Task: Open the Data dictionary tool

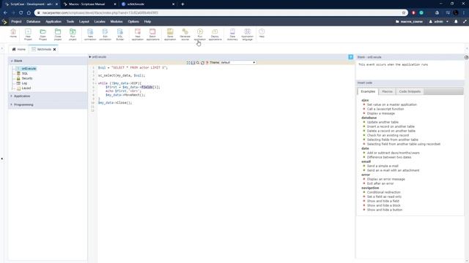Action: point(232,34)
